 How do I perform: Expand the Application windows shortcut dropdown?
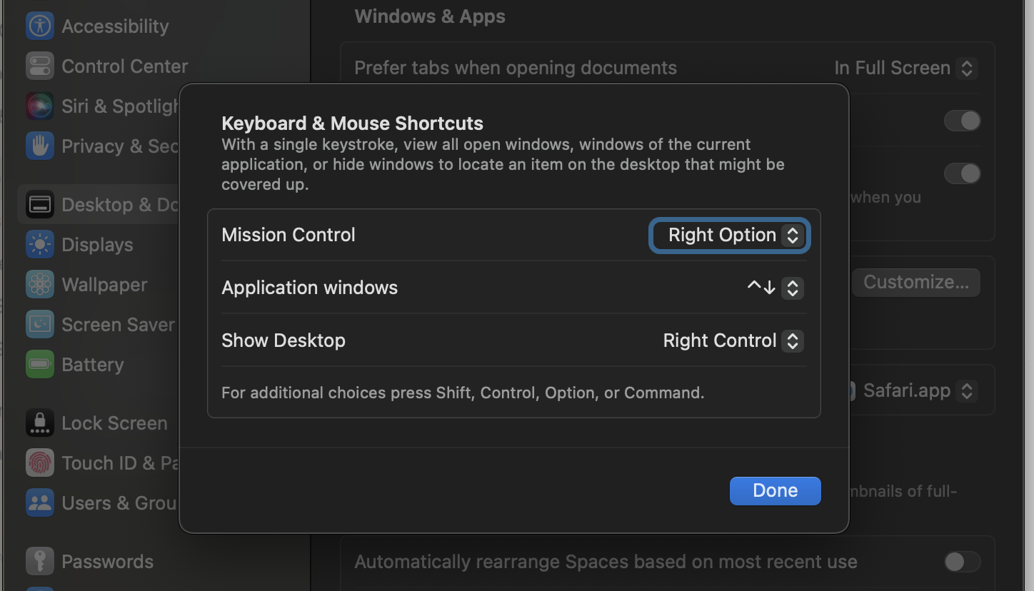(775, 288)
